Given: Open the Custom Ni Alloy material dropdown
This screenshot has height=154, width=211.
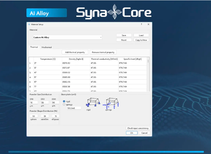Looking at the screenshot, I should tap(67, 37).
